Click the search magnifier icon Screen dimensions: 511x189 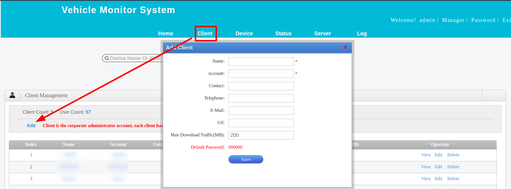pyautogui.click(x=107, y=58)
